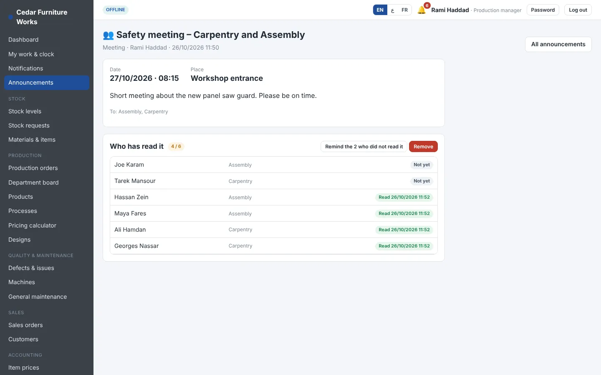Click Rami Haddad user name
601x375 pixels.
(x=450, y=10)
